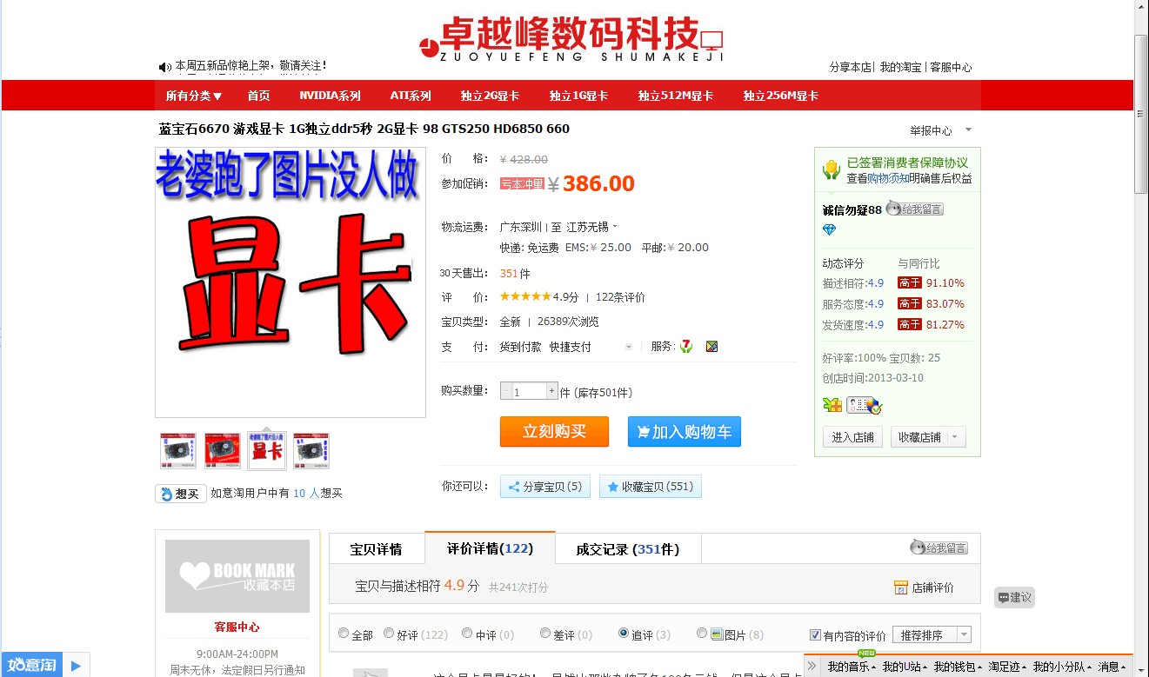Image resolution: width=1149 pixels, height=677 pixels.
Task: Open 独立512M显卡 category in nav bar
Action: coord(675,96)
